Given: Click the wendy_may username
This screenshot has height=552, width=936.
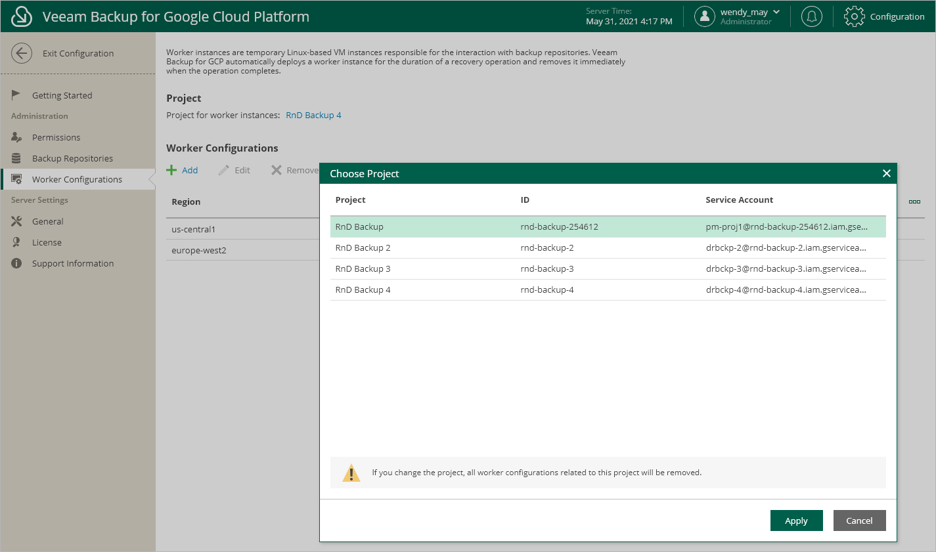Looking at the screenshot, I should (744, 12).
